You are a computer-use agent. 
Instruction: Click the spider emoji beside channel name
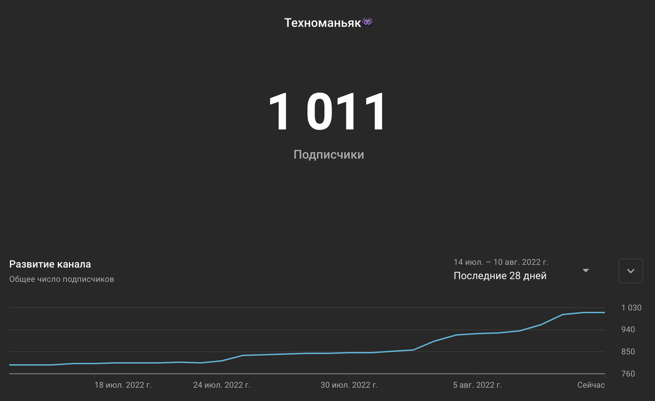(366, 22)
